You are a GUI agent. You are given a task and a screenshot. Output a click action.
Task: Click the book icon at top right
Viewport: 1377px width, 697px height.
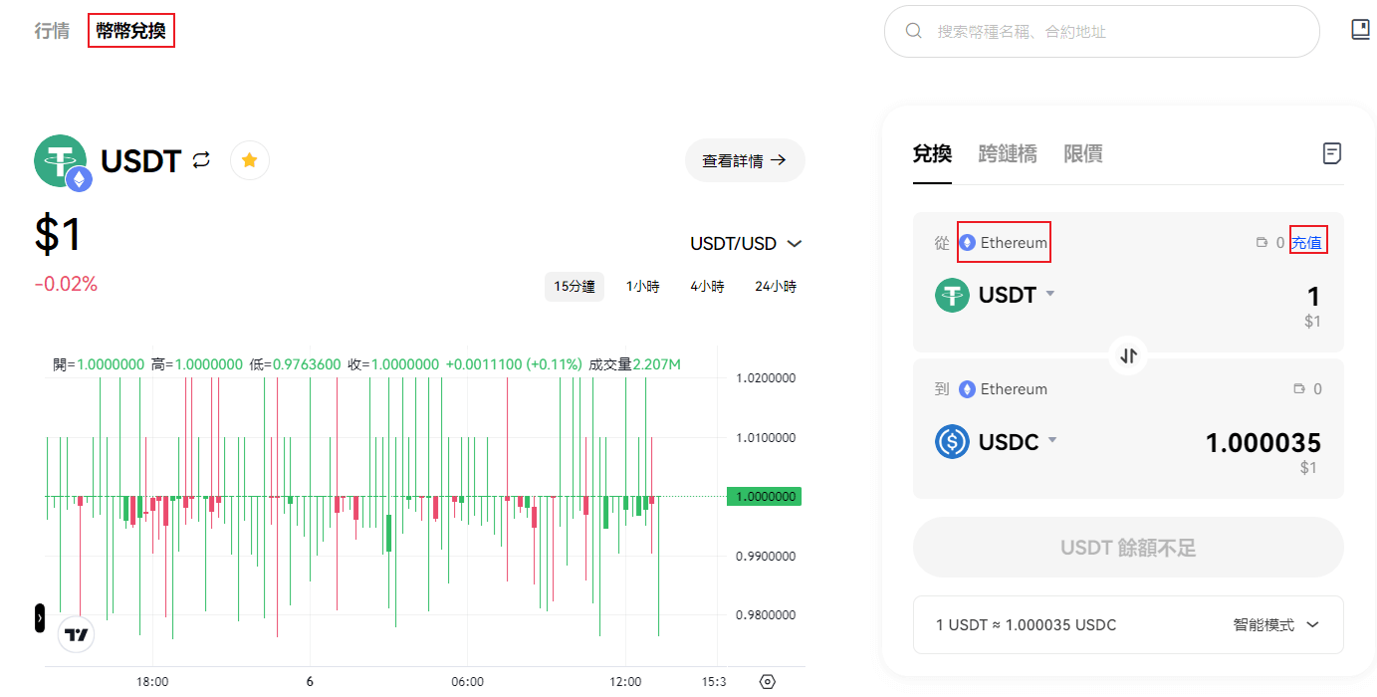coord(1360,30)
